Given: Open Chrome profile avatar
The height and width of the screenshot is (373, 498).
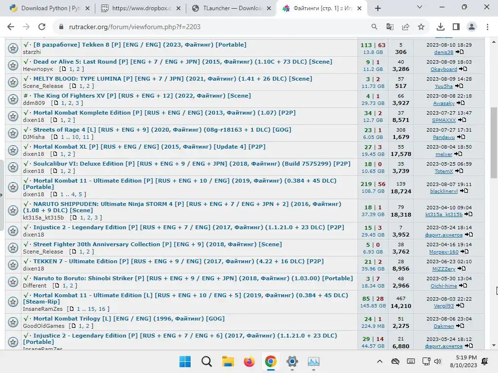Looking at the screenshot, I should point(472,27).
